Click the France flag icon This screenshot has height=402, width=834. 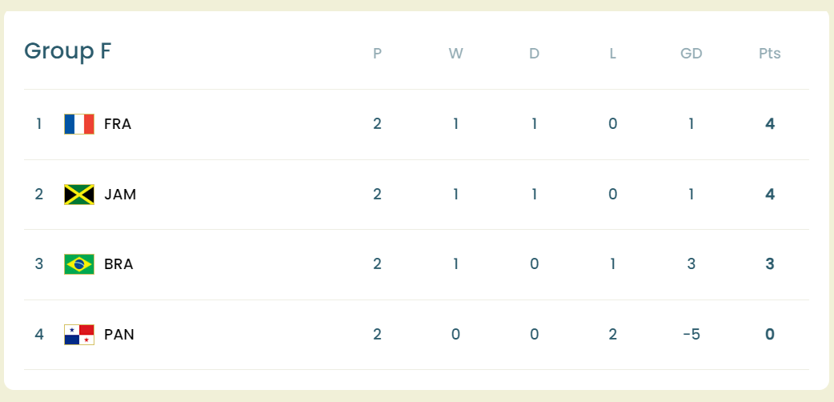click(79, 124)
